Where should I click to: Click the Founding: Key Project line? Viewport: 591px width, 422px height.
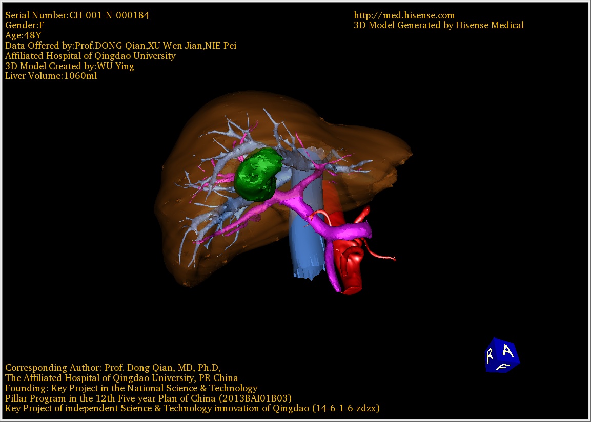tap(131, 388)
